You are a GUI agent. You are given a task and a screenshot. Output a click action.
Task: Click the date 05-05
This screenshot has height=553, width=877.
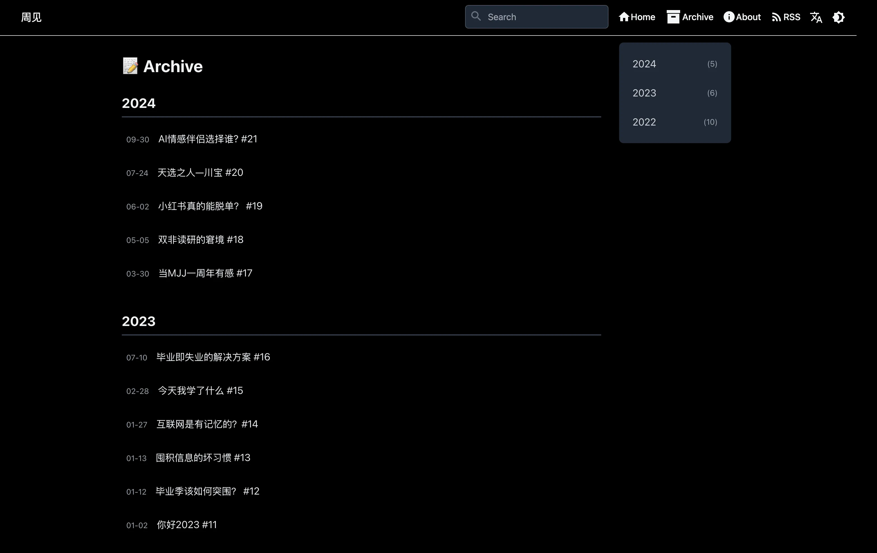pos(138,240)
